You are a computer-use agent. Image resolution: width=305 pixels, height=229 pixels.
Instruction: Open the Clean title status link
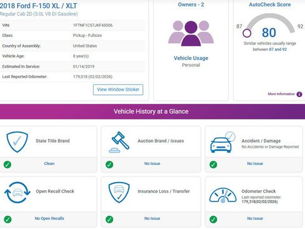click(49, 164)
